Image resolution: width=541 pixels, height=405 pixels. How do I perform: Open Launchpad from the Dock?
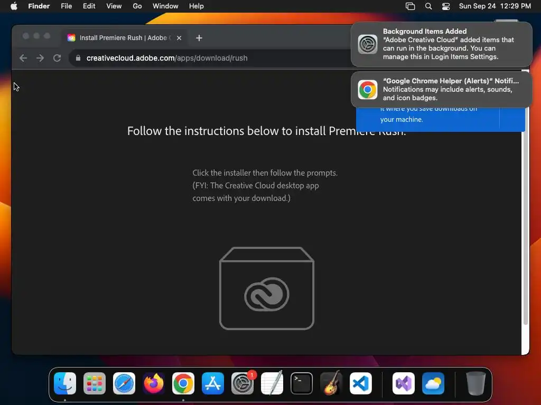pyautogui.click(x=95, y=383)
